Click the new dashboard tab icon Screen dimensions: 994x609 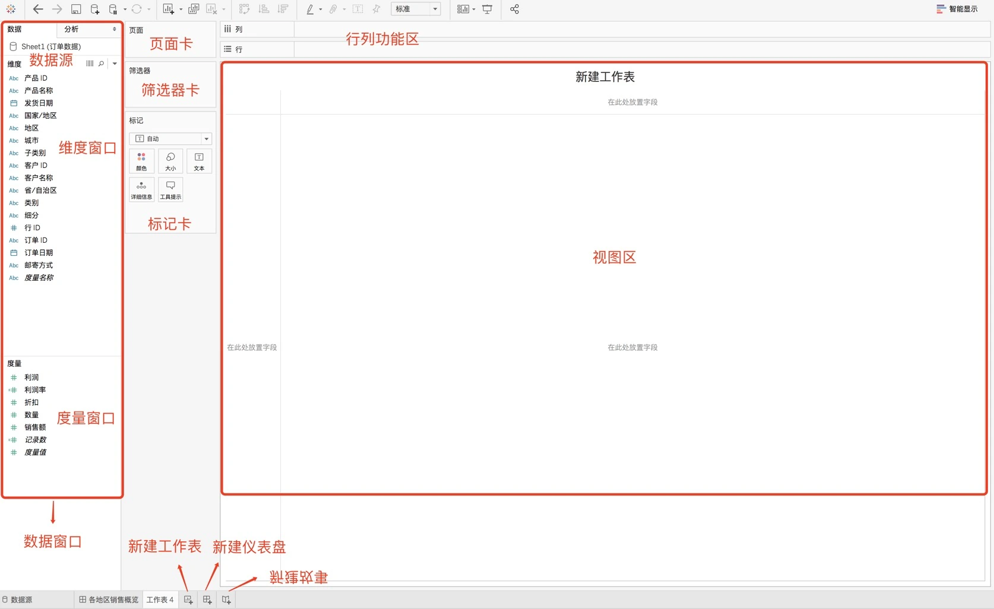point(207,600)
